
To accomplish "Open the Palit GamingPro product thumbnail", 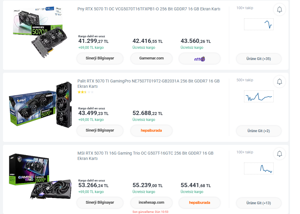I will [x=41, y=106].
